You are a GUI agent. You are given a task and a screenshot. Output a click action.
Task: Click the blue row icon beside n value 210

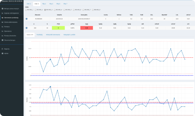coord(26,28)
